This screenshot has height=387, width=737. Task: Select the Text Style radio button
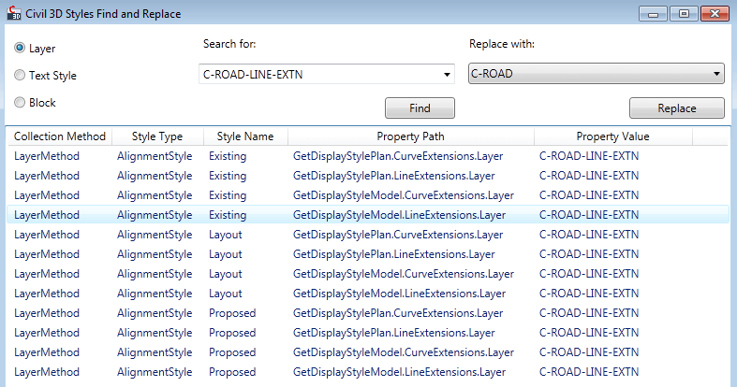click(21, 76)
